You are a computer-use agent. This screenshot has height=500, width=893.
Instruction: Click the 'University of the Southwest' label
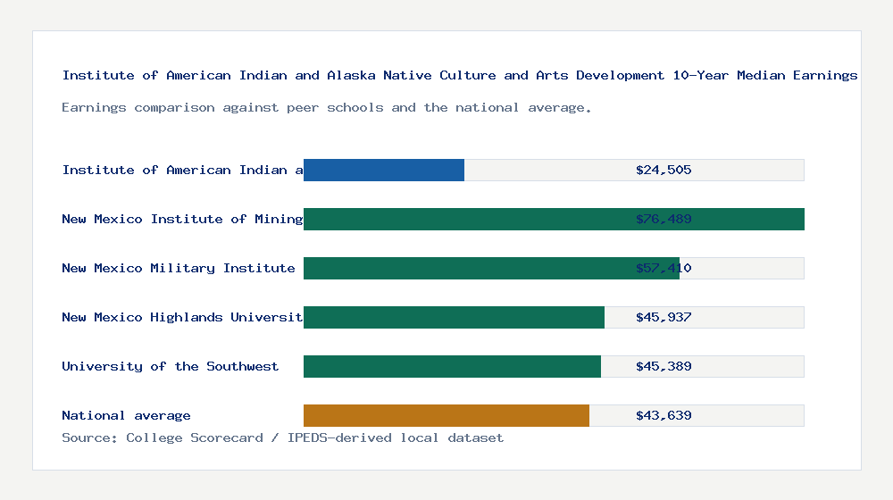(171, 366)
